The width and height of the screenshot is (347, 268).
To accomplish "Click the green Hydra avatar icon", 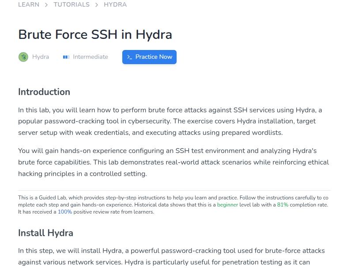I will click(x=23, y=57).
